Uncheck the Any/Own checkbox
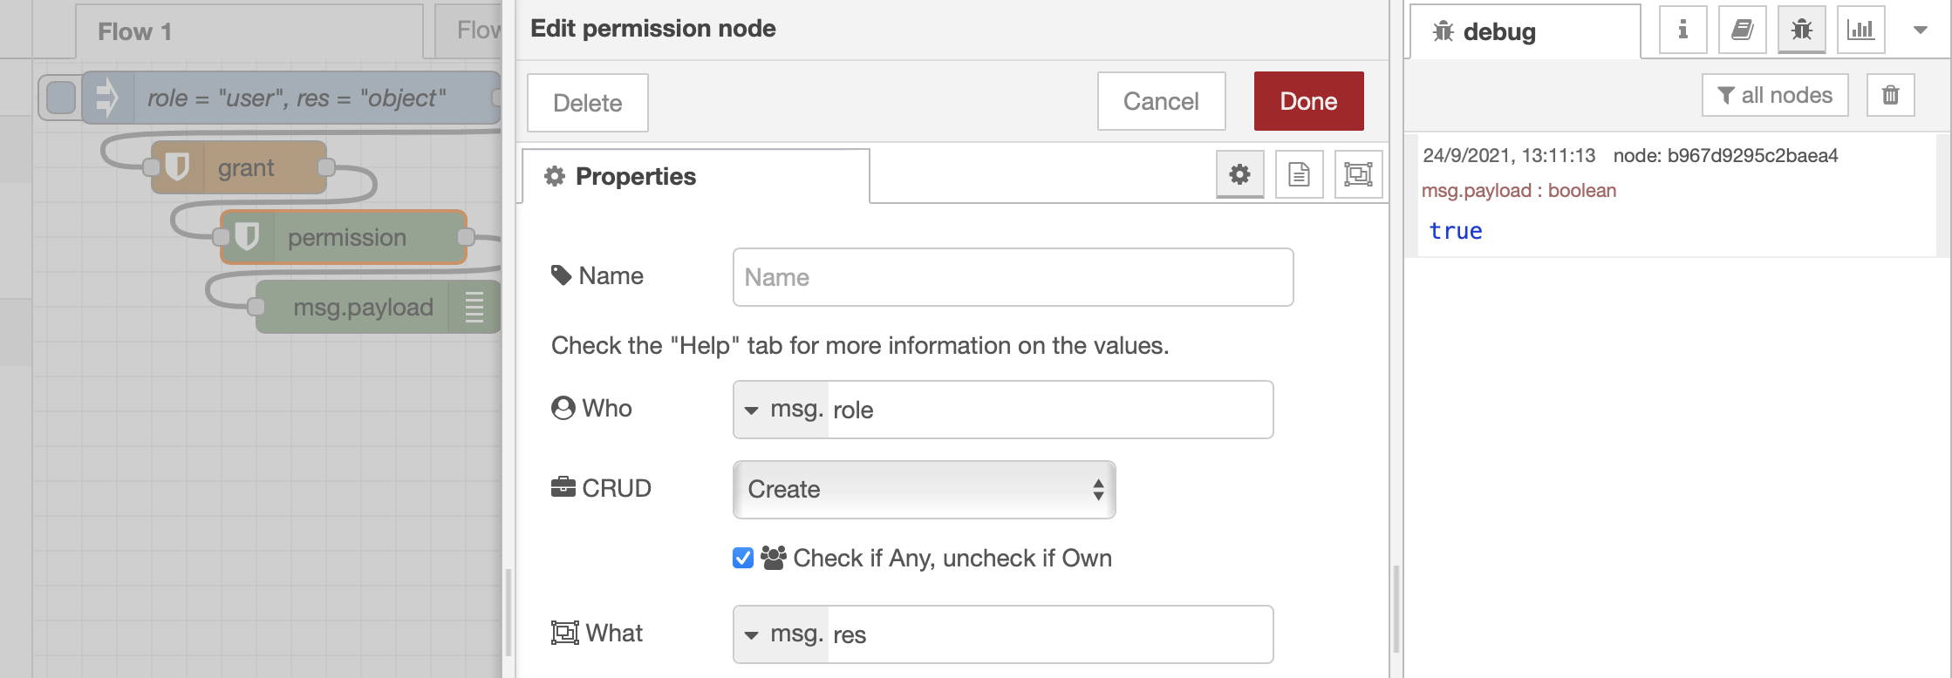Image resolution: width=1952 pixels, height=678 pixels. tap(743, 558)
